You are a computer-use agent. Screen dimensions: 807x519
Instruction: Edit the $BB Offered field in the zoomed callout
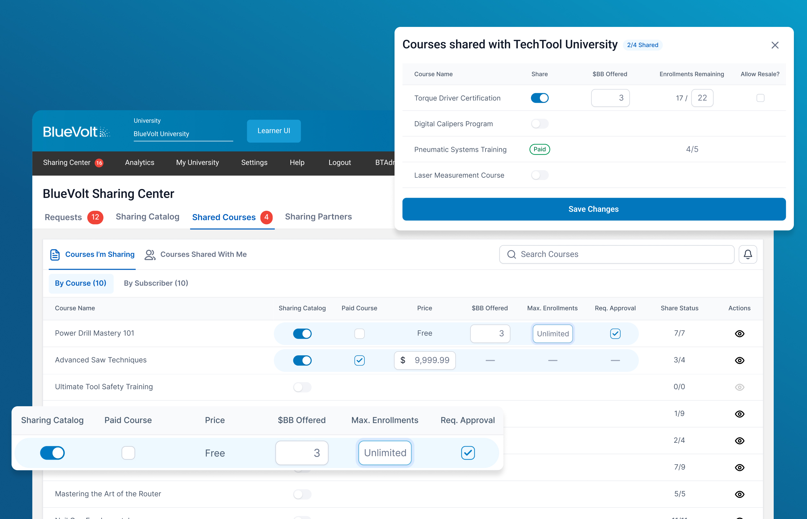tap(301, 453)
